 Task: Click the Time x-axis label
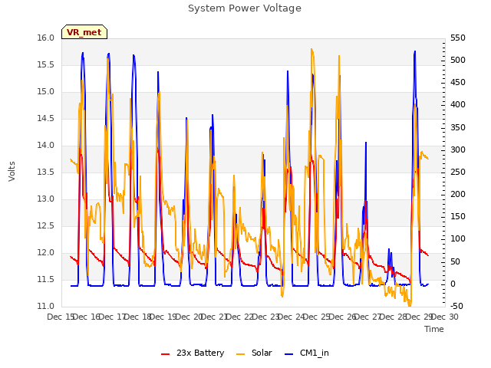pyautogui.click(x=434, y=329)
